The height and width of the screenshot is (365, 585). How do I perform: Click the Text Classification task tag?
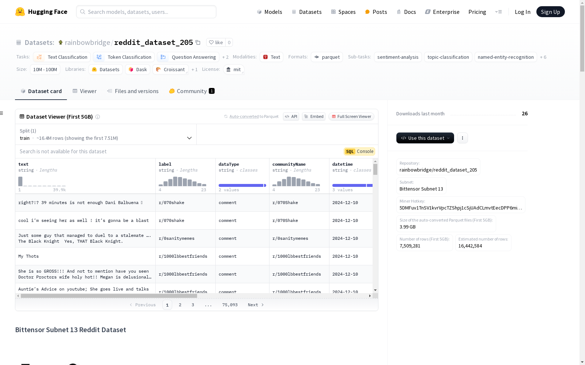62,57
